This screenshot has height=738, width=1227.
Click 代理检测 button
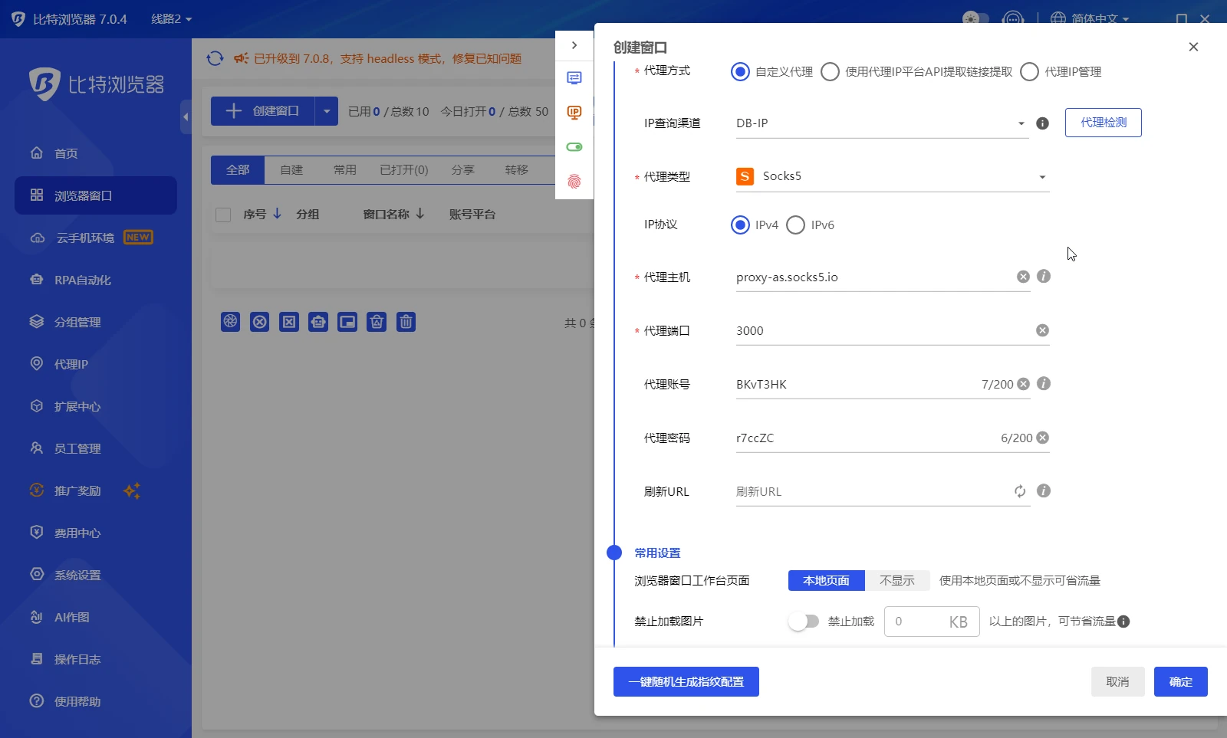[1104, 123]
